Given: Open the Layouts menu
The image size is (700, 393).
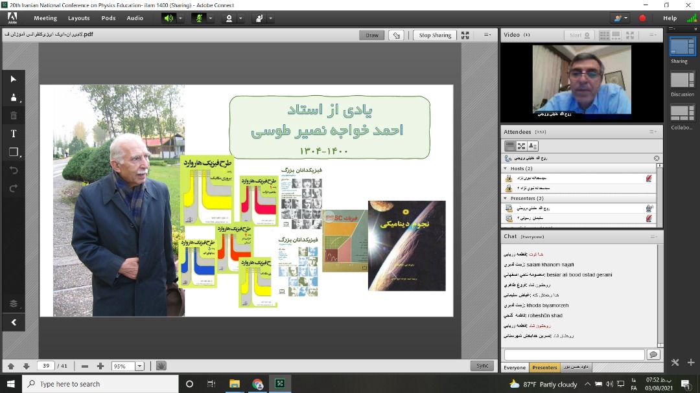Looking at the screenshot, I should 79,18.
